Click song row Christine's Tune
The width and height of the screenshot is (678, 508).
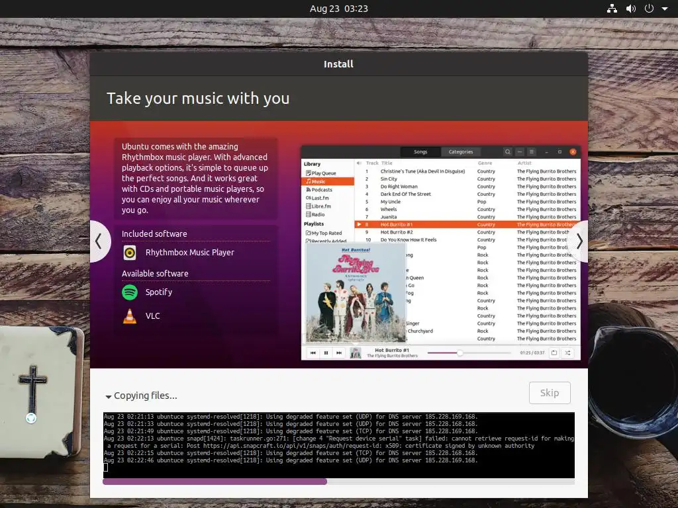point(467,171)
